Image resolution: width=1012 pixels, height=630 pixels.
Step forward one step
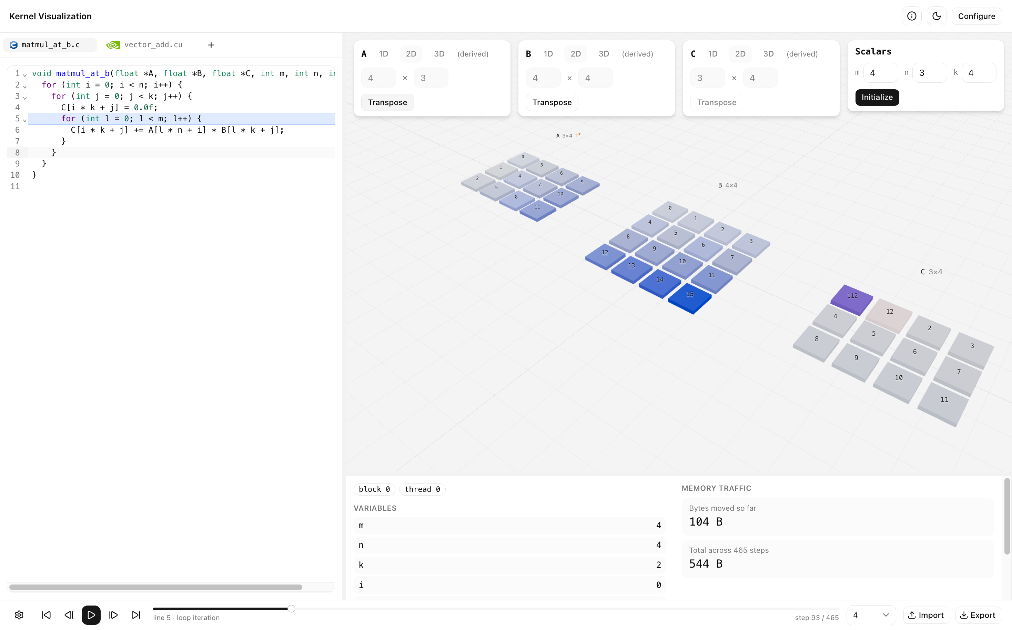pos(113,615)
